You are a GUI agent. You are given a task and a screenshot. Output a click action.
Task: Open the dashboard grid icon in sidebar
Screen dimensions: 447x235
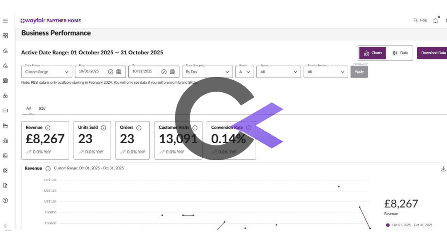pos(5,36)
